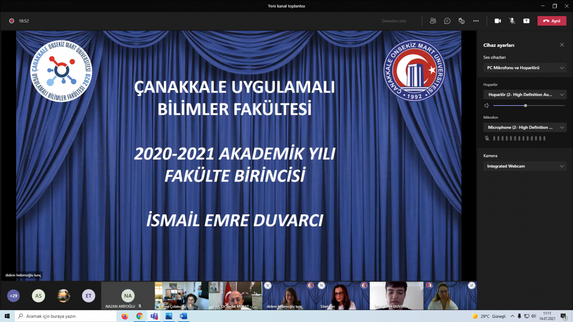The image size is (573, 322).
Task: Select the Fatma Çolakoğlu video tile
Action: click(181, 296)
